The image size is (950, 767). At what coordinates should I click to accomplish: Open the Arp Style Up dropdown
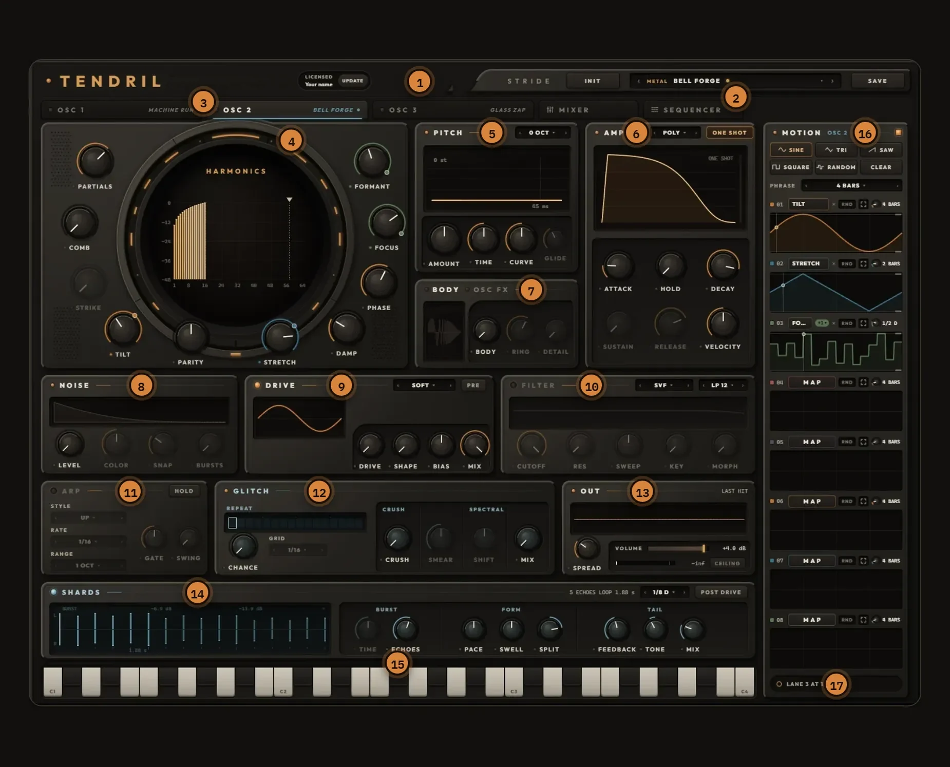(x=88, y=517)
